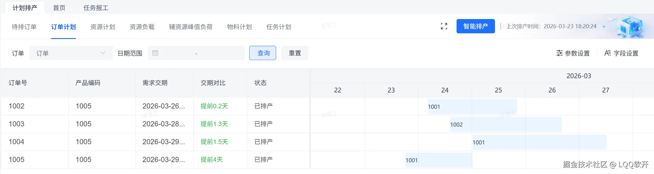Click the 参数设置 sliders icon
Image resolution: width=654 pixels, height=174 pixels.
(x=559, y=53)
